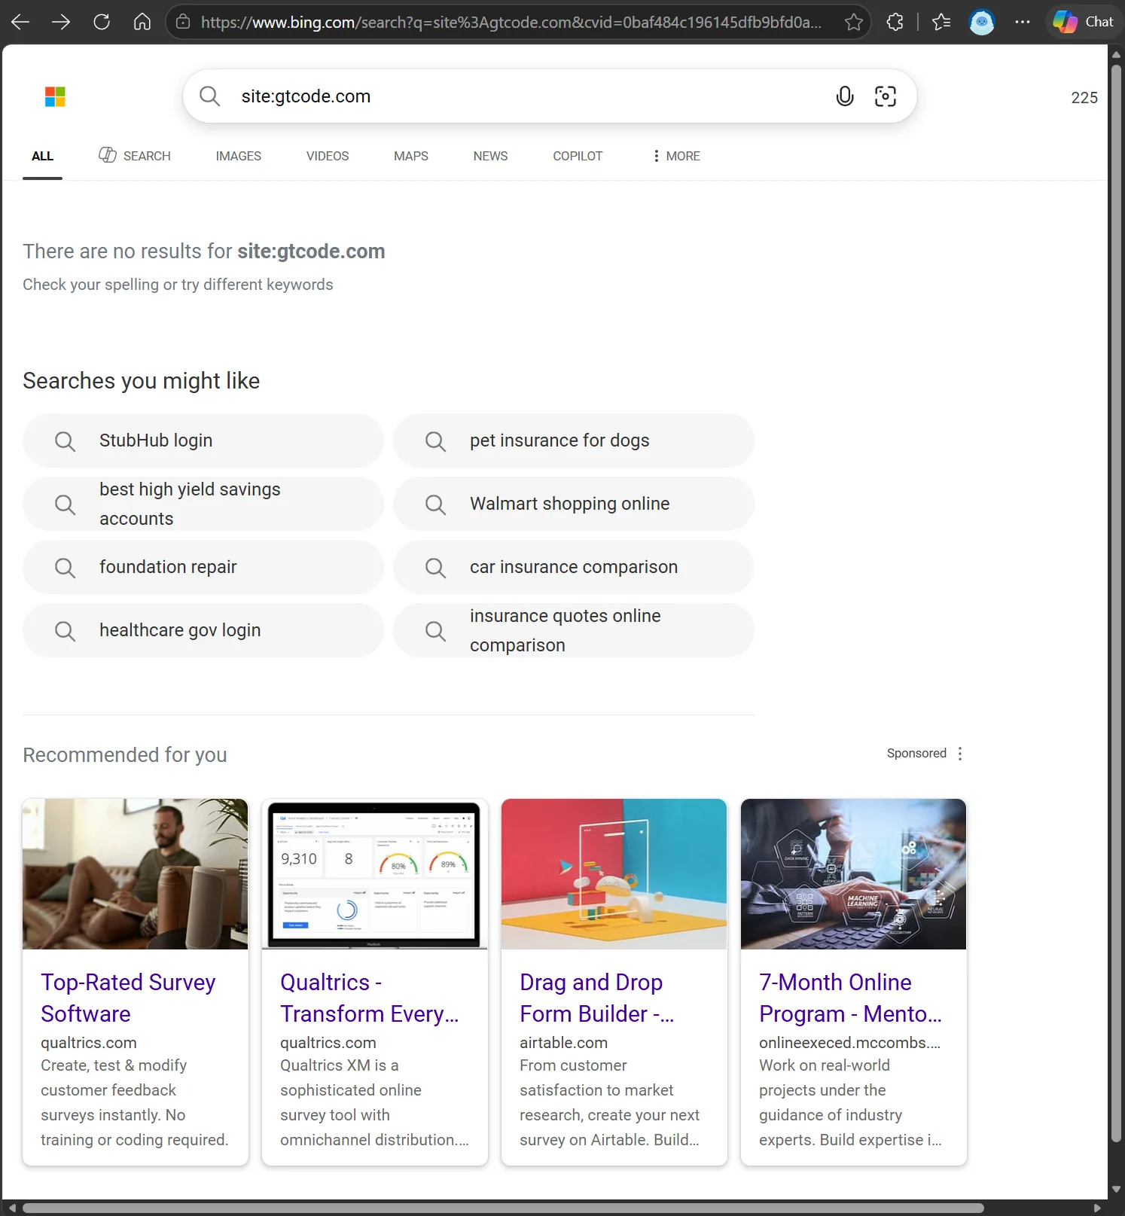Click the scroll down arrow

1117,1190
